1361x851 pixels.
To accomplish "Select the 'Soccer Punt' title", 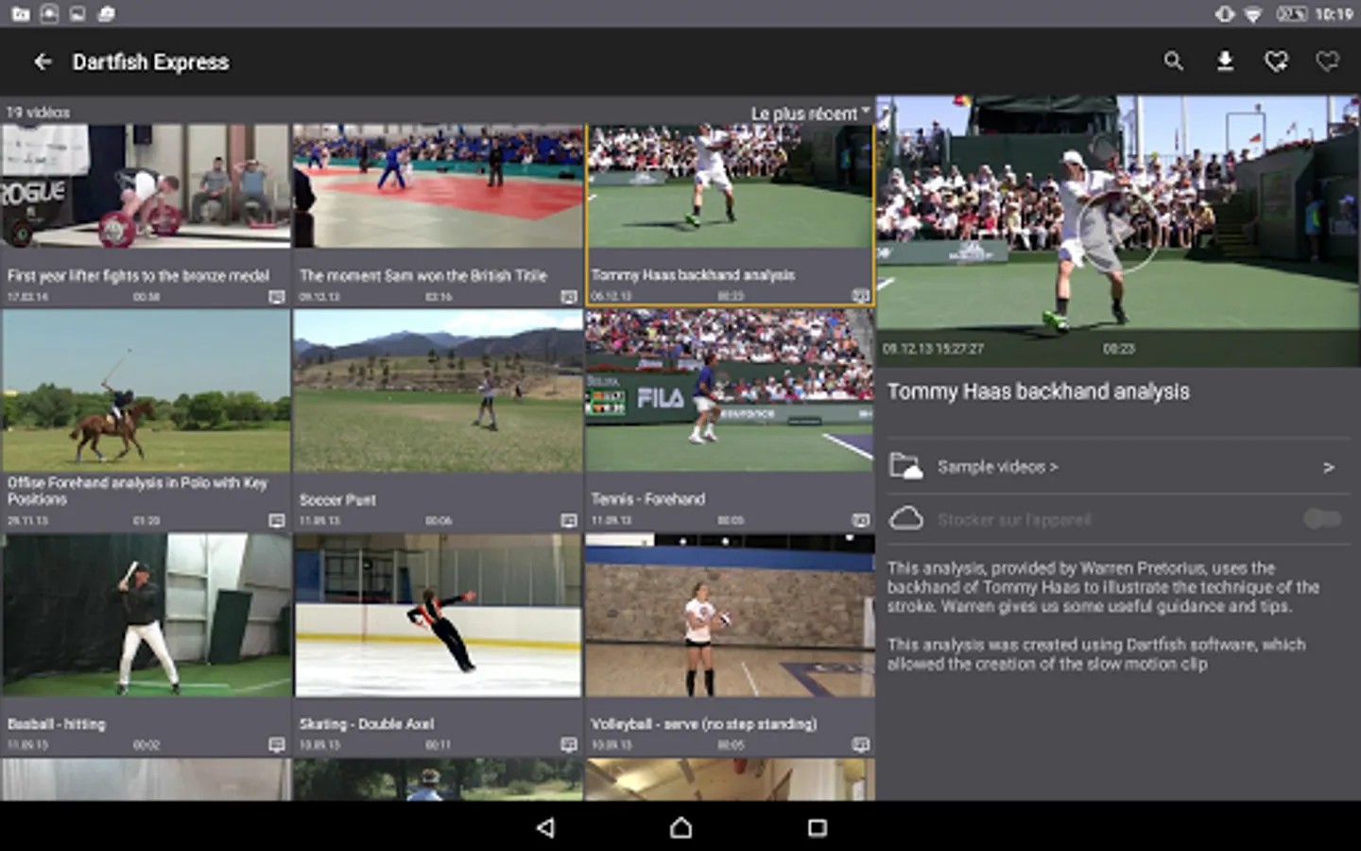I will pos(337,500).
